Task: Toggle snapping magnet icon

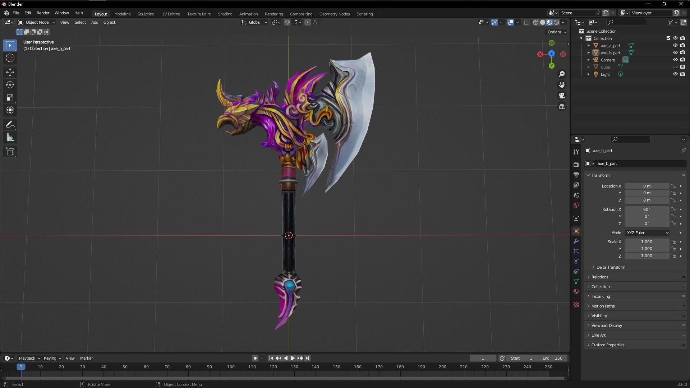Action: [287, 22]
